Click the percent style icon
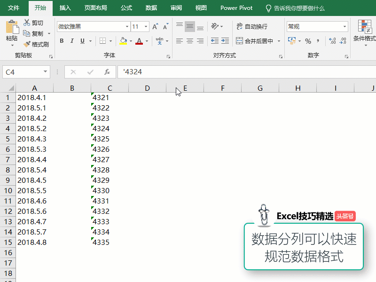The height and width of the screenshot is (282, 376). pos(308,41)
